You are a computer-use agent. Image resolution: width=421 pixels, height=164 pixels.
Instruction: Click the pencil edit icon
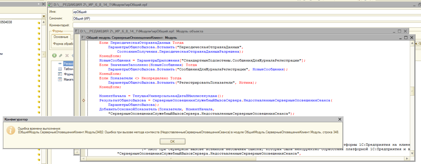pyautogui.click(x=61, y=56)
